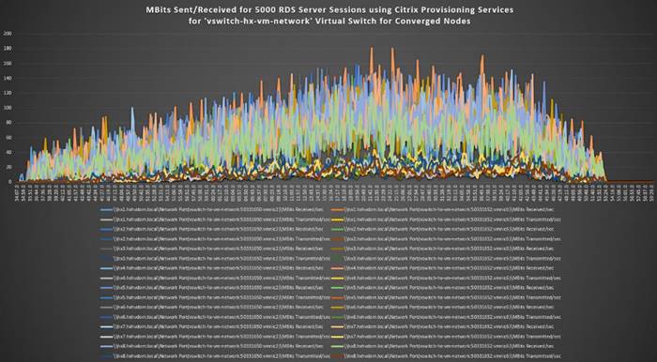This screenshot has height=362, width=657.
Task: Click the subtitle line mentioning 'vswitch-hx-vm-network' Virtual Switch
Action: click(x=329, y=21)
